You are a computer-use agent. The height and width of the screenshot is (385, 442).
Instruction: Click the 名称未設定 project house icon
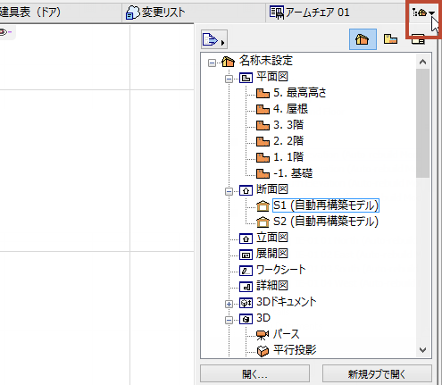pyautogui.click(x=229, y=62)
